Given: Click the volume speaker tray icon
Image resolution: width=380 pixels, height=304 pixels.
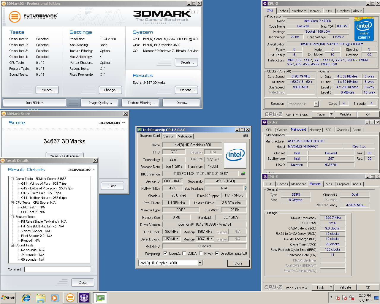Looking at the screenshot, I should (337, 298).
